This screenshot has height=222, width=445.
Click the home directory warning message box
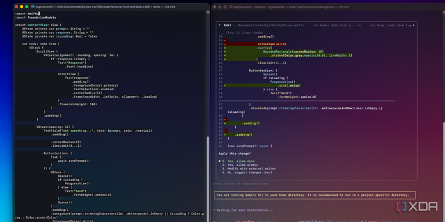(315, 195)
